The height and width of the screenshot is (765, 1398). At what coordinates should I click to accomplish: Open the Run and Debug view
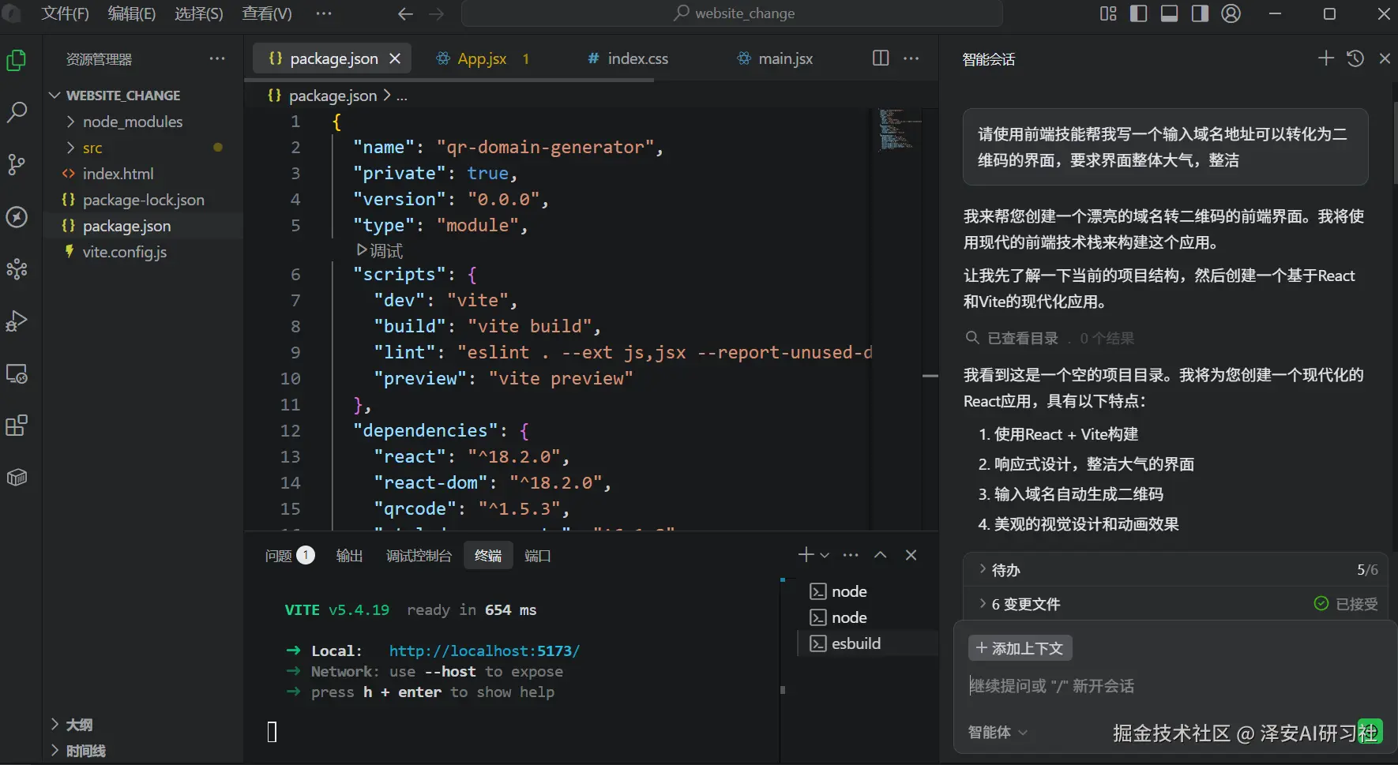[x=17, y=321]
